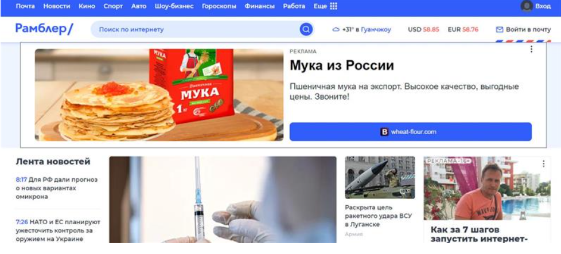Click the envelope icon for Войти в почту
Viewport: 561px width, 254px height.
[500, 29]
